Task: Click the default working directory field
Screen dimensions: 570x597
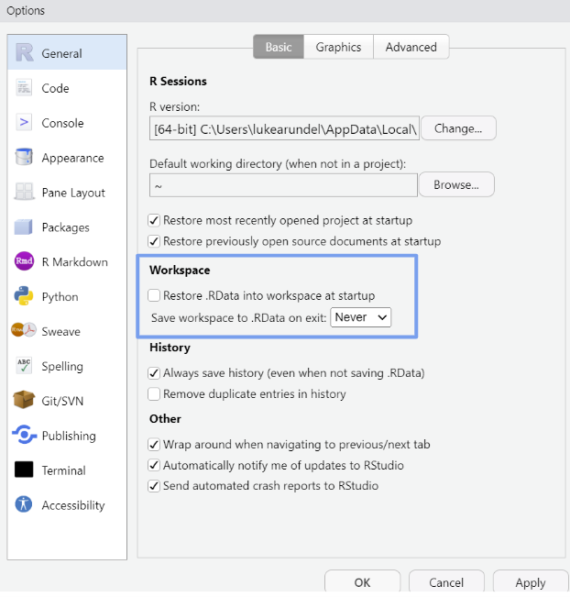Action: click(x=283, y=185)
